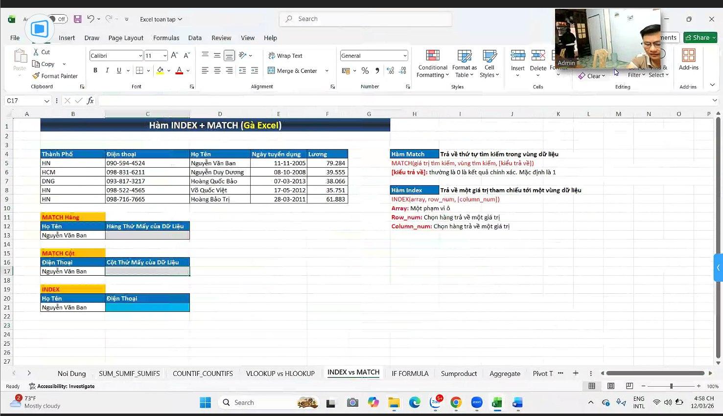The image size is (723, 416).
Task: Apply Percent Style number format
Action: click(x=365, y=71)
